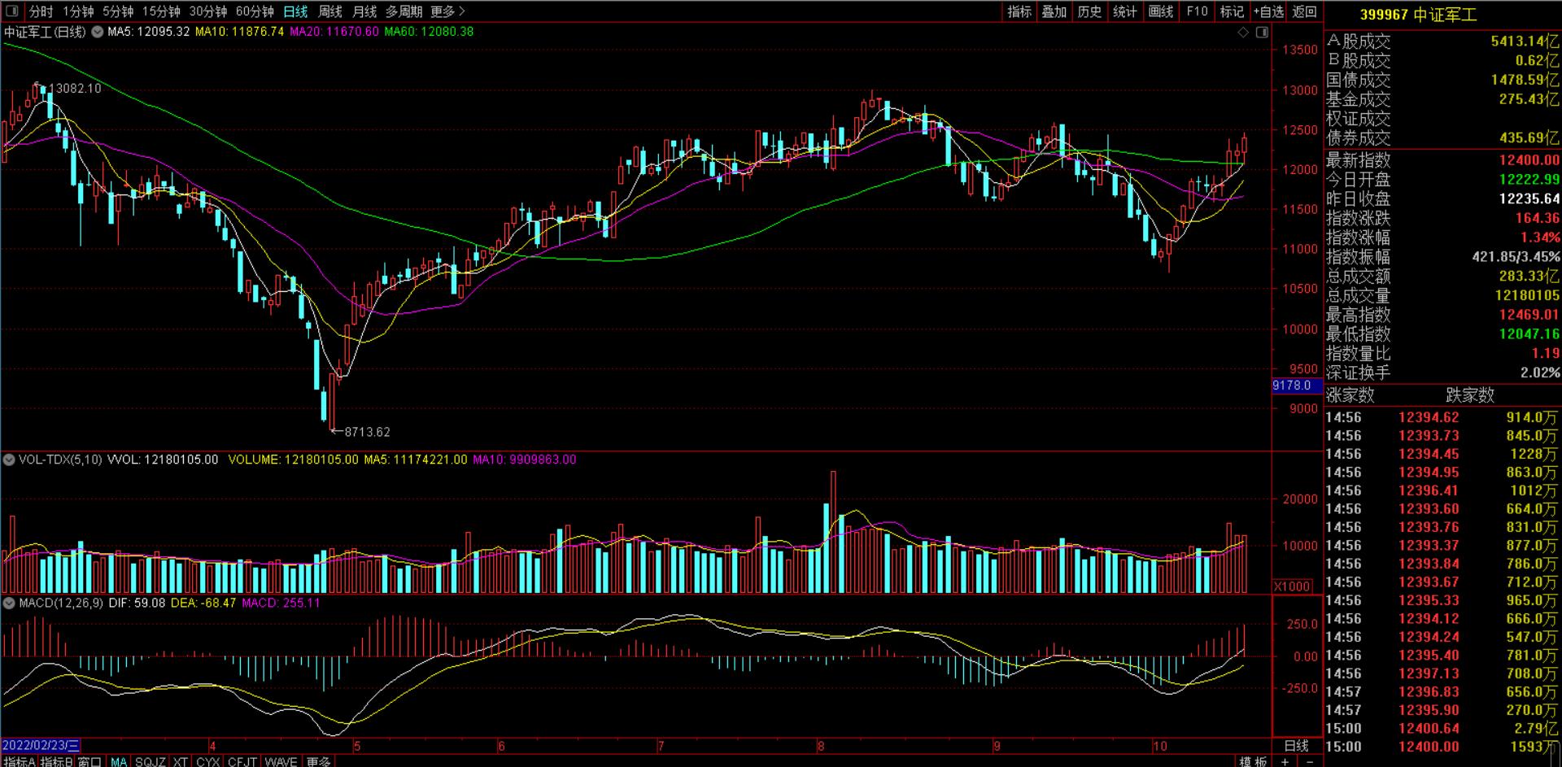Select the 30分钟 period tab
Viewport: 1562px width, 767px height.
pos(208,11)
